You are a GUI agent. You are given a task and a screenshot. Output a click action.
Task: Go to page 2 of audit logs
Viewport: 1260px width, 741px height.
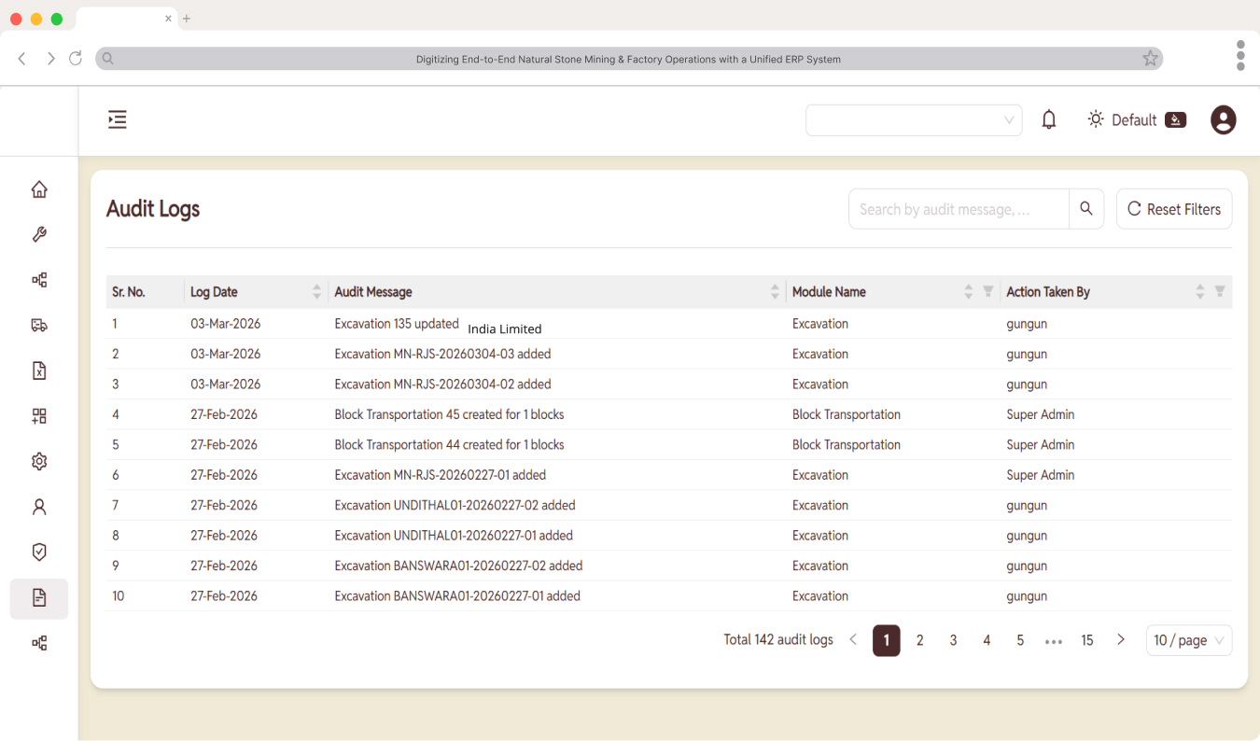[x=919, y=640]
